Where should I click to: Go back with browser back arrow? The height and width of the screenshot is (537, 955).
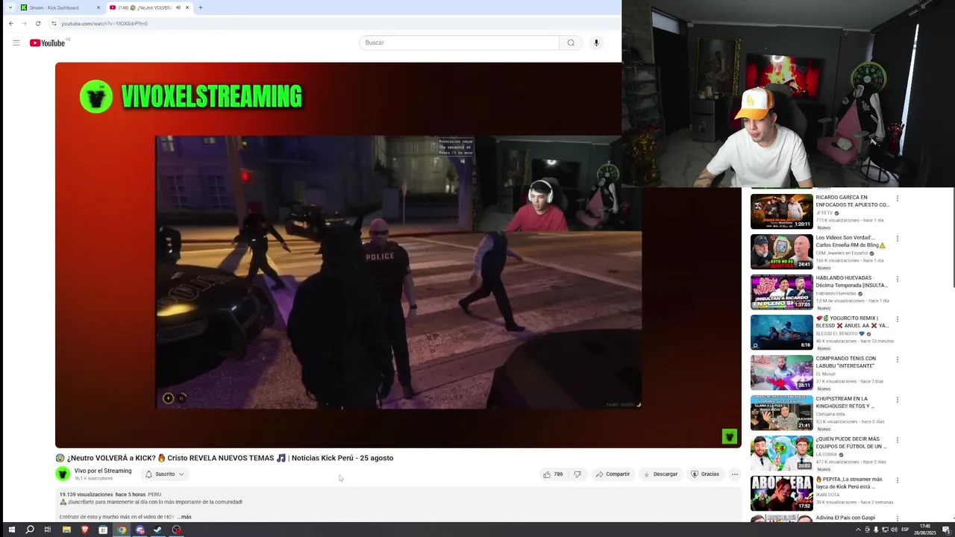pyautogui.click(x=11, y=23)
